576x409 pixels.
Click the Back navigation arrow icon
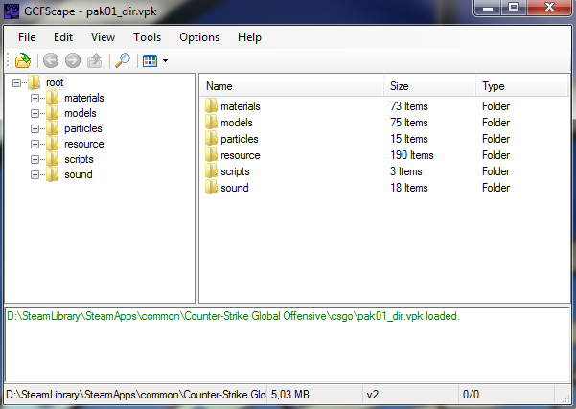[x=51, y=60]
